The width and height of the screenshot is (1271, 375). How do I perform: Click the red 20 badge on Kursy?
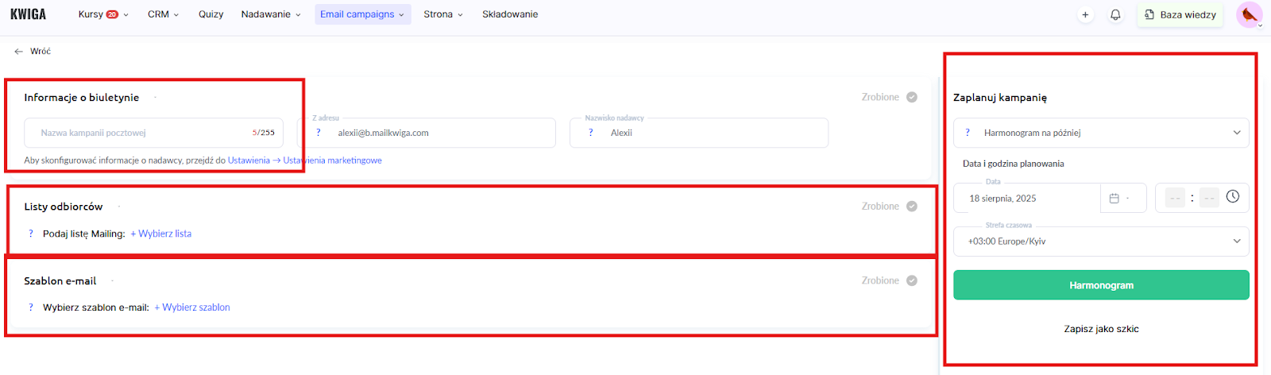(x=112, y=14)
